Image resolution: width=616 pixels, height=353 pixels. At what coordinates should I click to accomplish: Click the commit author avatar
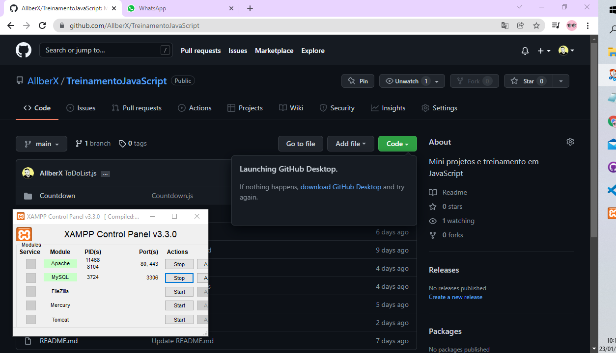(28, 173)
